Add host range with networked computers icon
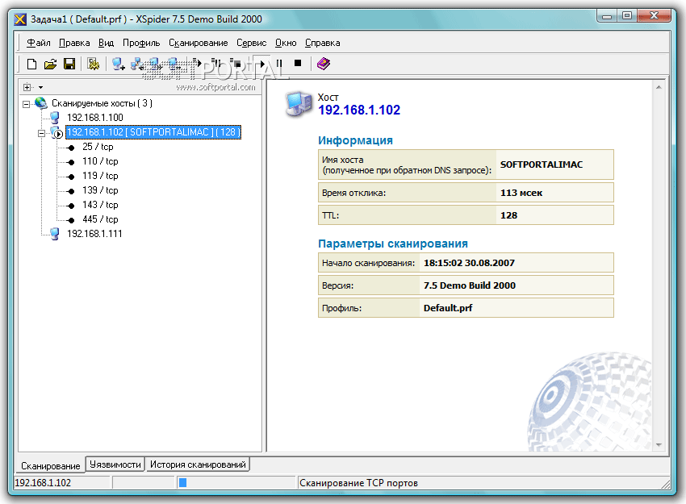This screenshot has height=504, width=686. click(137, 64)
